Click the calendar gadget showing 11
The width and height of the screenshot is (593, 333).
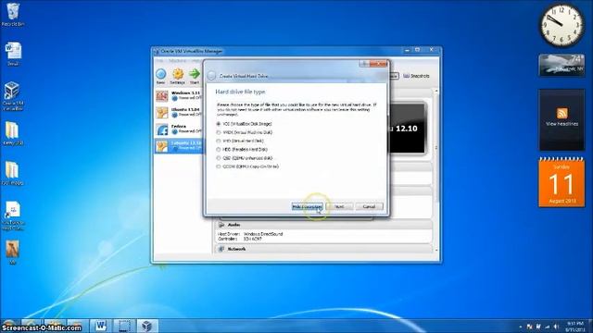click(x=561, y=182)
